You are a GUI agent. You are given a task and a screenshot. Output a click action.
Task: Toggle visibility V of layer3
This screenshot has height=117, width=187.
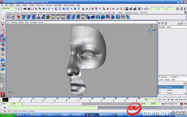pos(160,93)
